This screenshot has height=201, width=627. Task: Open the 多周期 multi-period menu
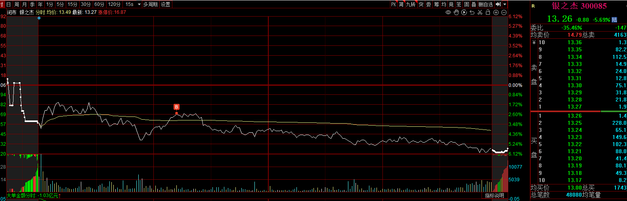[x=150, y=4]
